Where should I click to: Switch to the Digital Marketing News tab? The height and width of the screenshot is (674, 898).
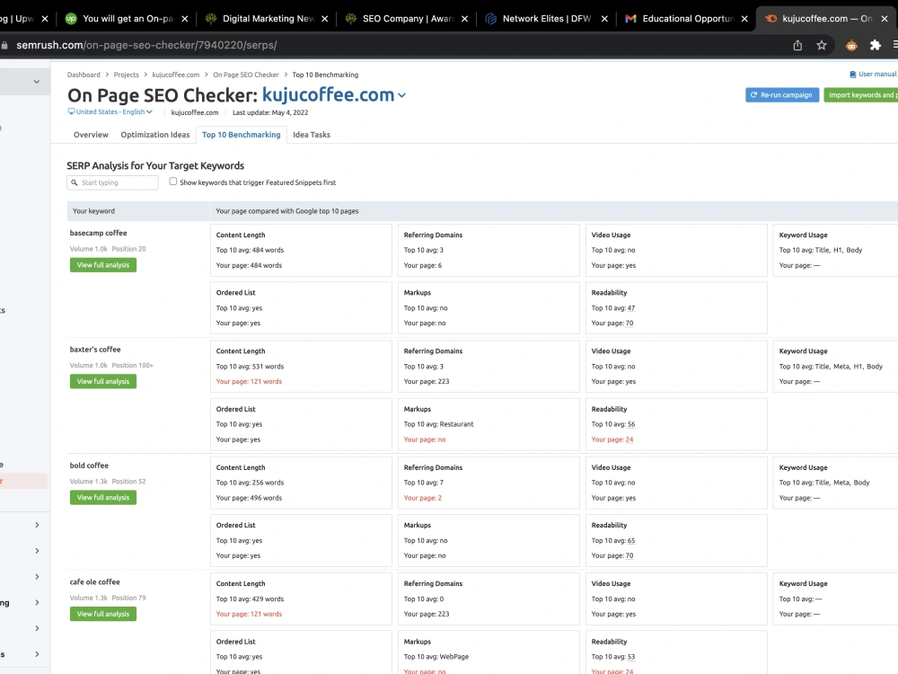pos(267,19)
